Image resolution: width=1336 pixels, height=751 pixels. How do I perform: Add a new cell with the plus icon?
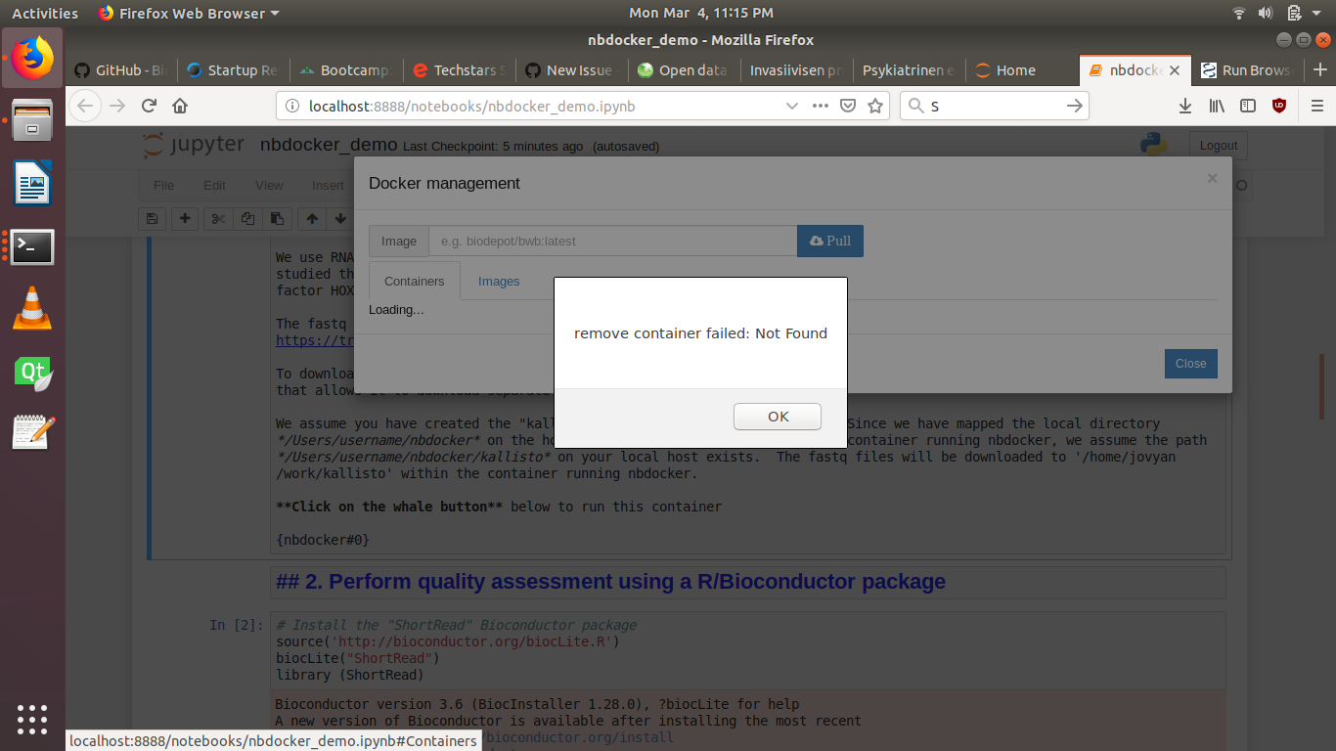click(x=185, y=219)
